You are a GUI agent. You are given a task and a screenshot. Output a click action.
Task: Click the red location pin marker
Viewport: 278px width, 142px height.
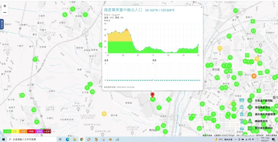pyautogui.click(x=152, y=95)
